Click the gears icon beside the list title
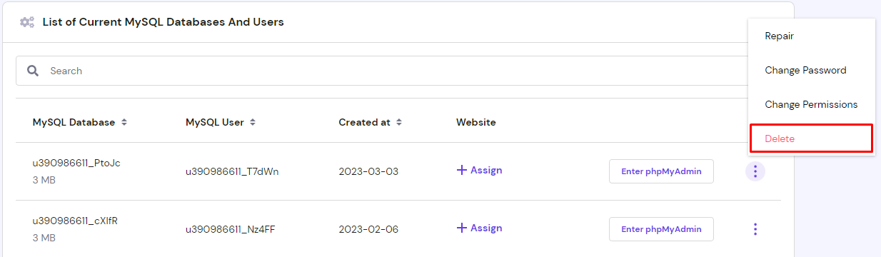 27,22
